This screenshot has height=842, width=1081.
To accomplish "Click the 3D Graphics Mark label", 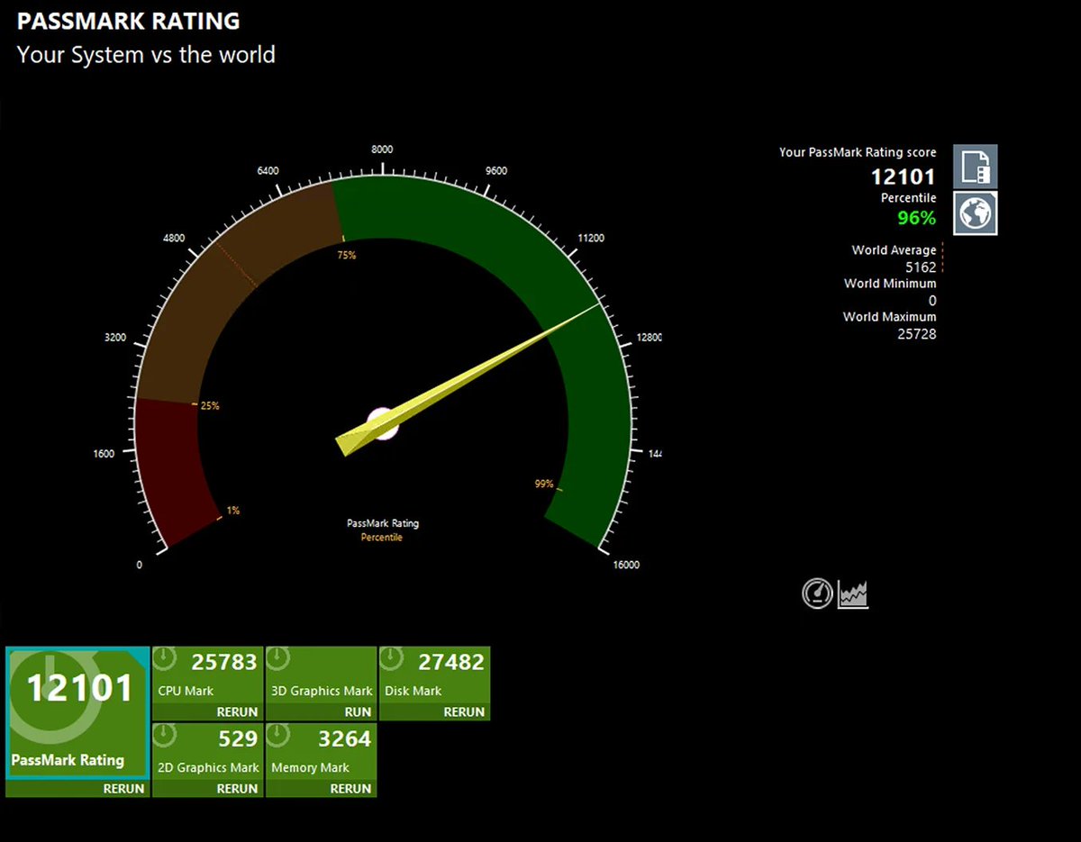I will (x=322, y=691).
